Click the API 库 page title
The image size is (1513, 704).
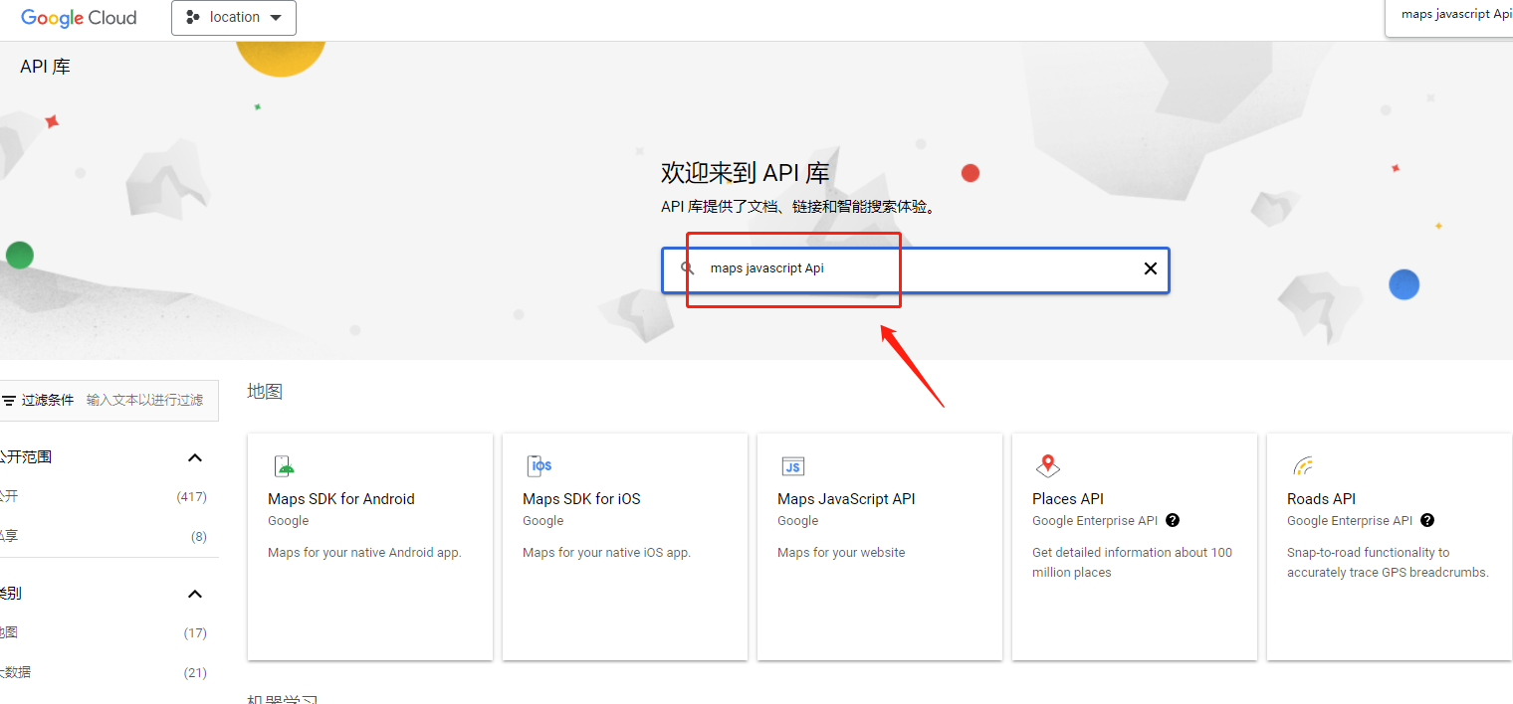click(x=46, y=67)
